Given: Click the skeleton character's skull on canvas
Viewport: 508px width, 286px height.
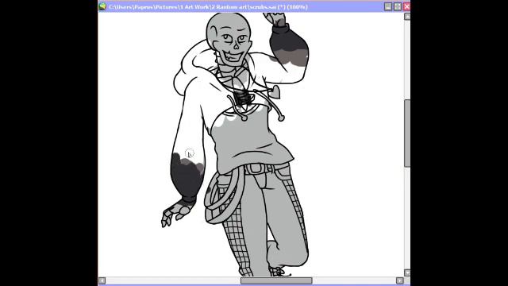Looking at the screenshot, I should [229, 39].
